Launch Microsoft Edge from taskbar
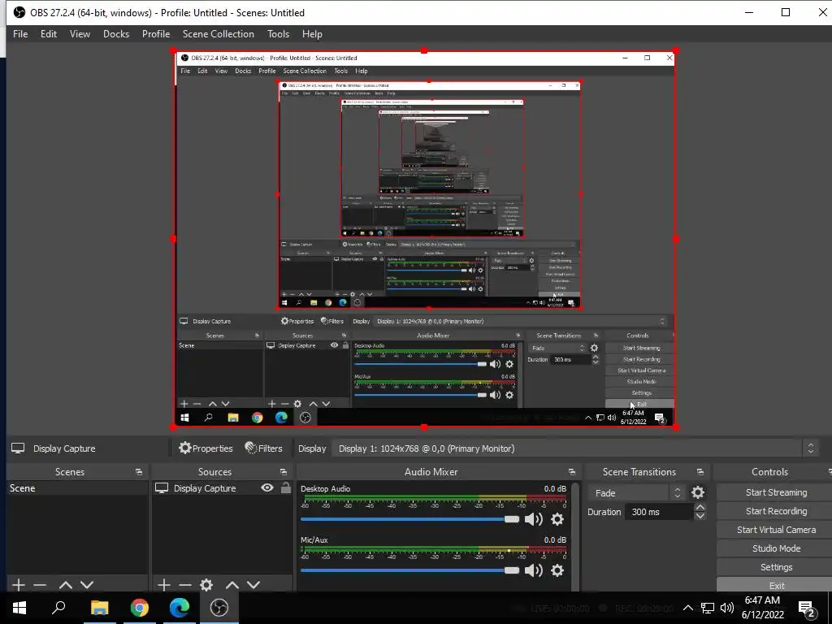 (180, 608)
